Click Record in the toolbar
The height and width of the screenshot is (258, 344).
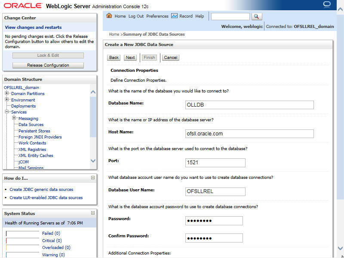click(186, 16)
